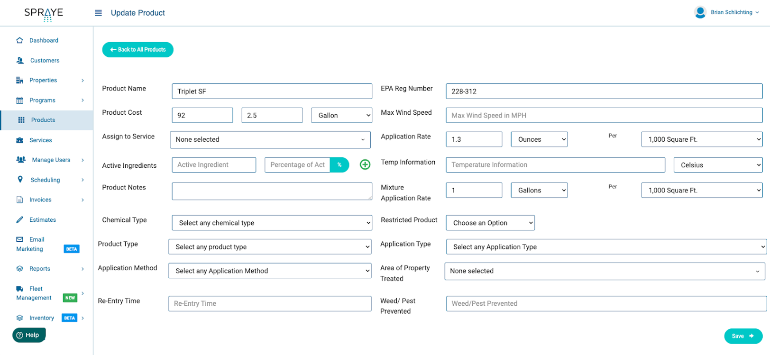Click the Max Wind Speed field
The width and height of the screenshot is (770, 355).
pyautogui.click(x=604, y=115)
